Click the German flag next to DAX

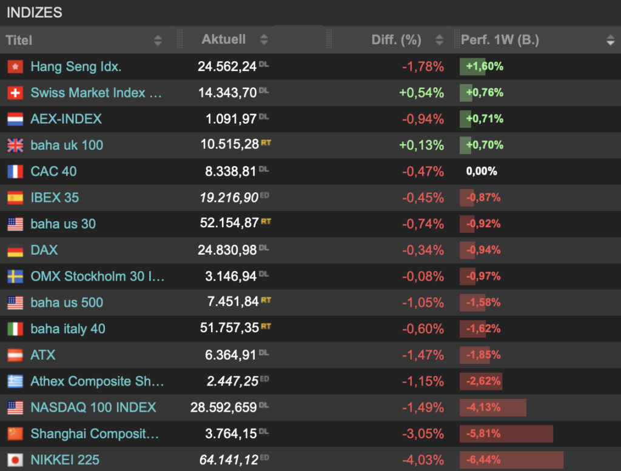pos(15,250)
